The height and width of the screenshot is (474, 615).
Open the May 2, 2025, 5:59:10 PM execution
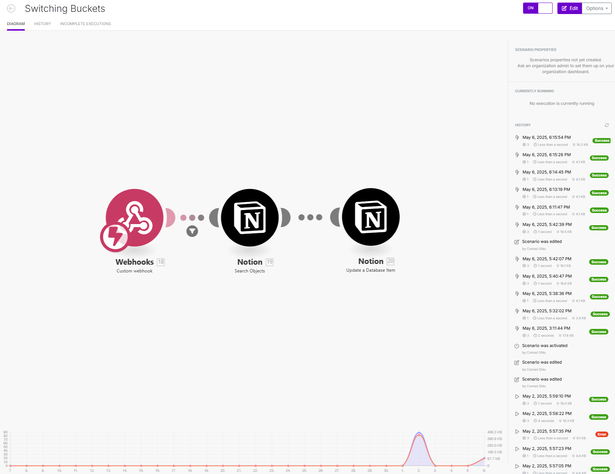tap(546, 396)
